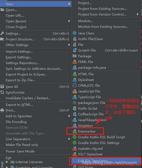Expand the External Libraries tree node
142x168 pixels.
click(x=7, y=162)
